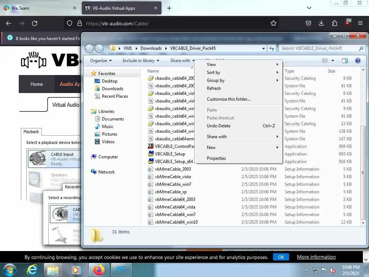Image resolution: width=369 pixels, height=277 pixels.
Task: Click Firefox back navigation arrow
Action: pyautogui.click(x=9, y=23)
